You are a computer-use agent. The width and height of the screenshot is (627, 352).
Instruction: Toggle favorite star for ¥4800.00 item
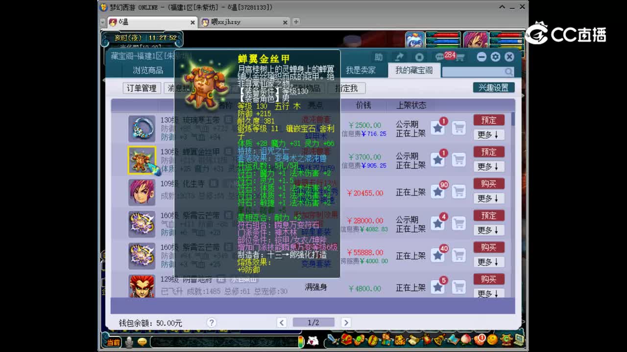coord(438,287)
